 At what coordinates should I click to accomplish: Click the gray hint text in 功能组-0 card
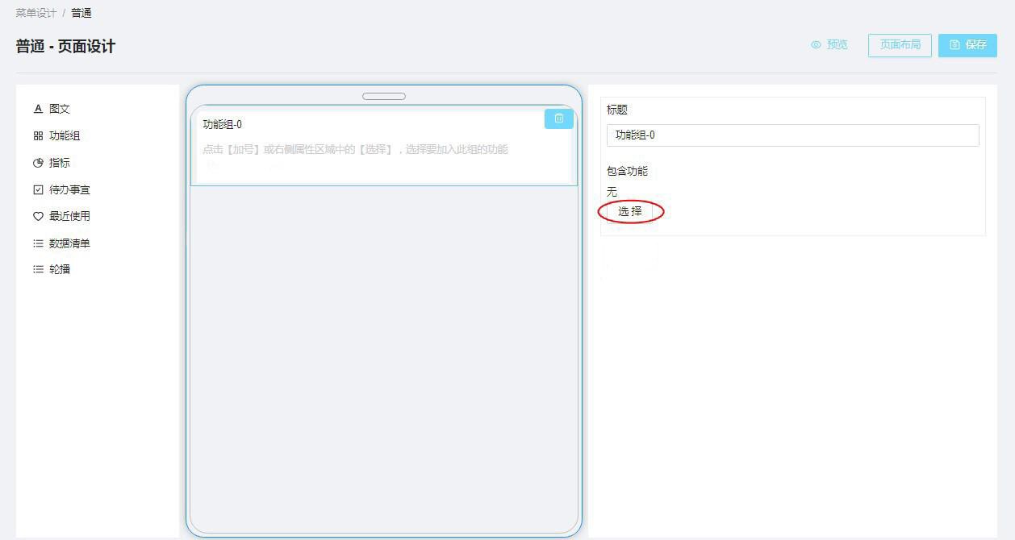[355, 149]
